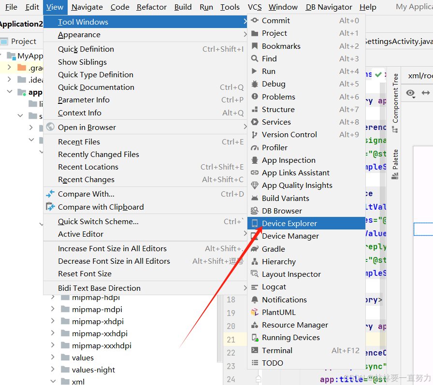433x385 pixels.
Task: Click the Profiler gauge icon
Action: (255, 148)
